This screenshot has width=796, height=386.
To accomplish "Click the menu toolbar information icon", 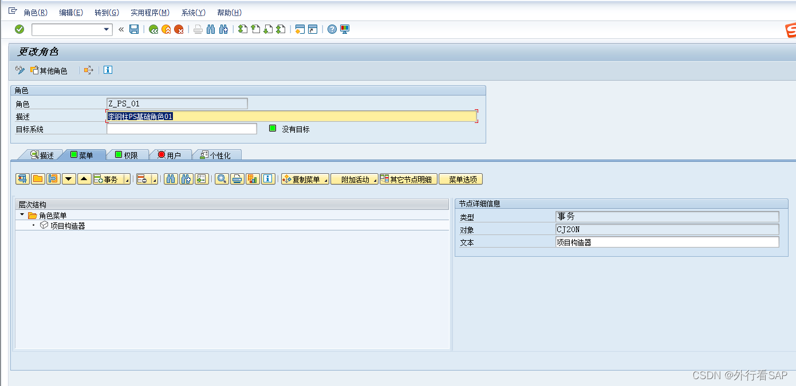I will [x=268, y=179].
